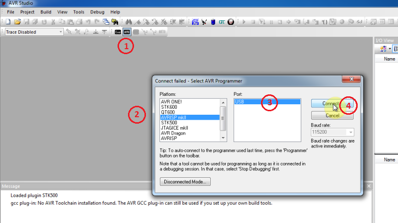Click the Disconnected Mode button

tap(185, 182)
